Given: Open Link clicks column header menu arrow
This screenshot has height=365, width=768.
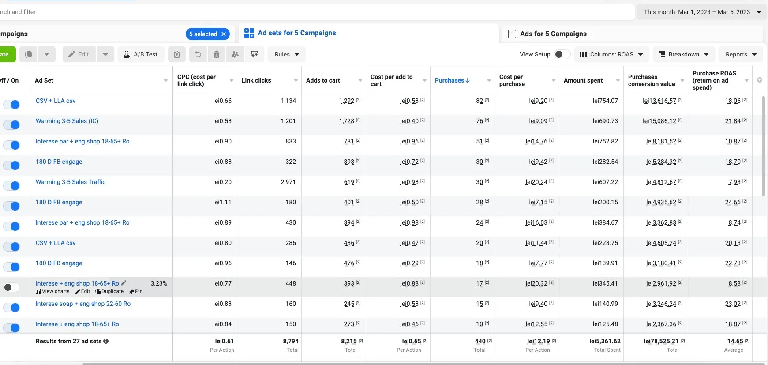Looking at the screenshot, I should [296, 80].
